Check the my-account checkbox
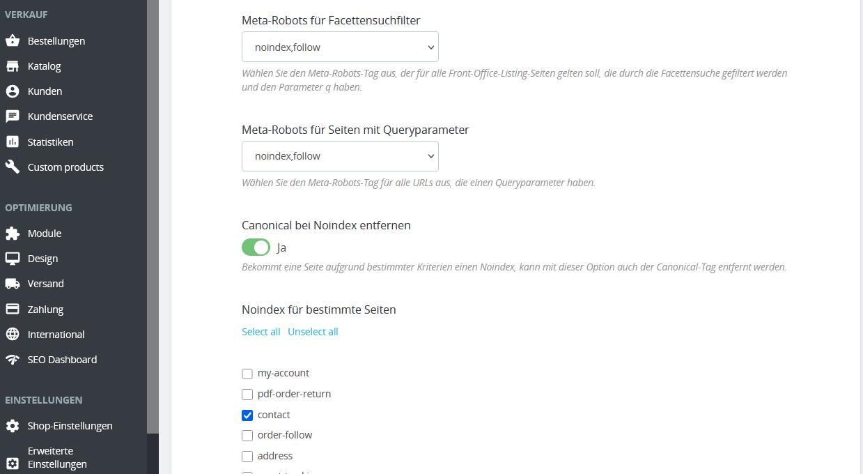 (247, 374)
